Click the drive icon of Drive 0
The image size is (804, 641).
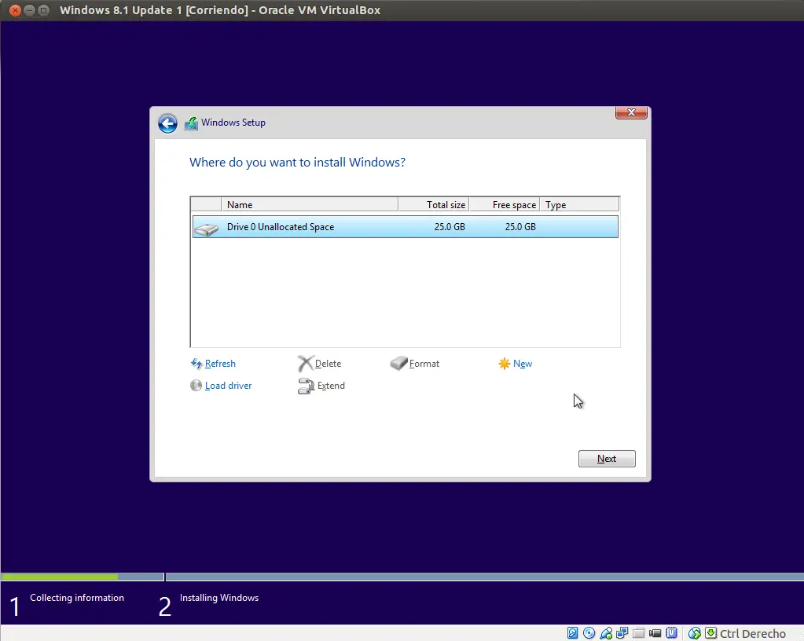(207, 229)
